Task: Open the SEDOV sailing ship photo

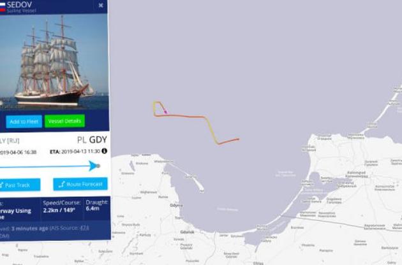Action: [54, 61]
